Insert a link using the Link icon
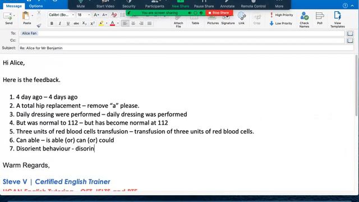The height and width of the screenshot is (202, 359). pyautogui.click(x=242, y=18)
